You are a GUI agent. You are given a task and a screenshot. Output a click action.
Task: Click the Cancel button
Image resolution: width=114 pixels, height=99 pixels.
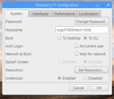78,88
